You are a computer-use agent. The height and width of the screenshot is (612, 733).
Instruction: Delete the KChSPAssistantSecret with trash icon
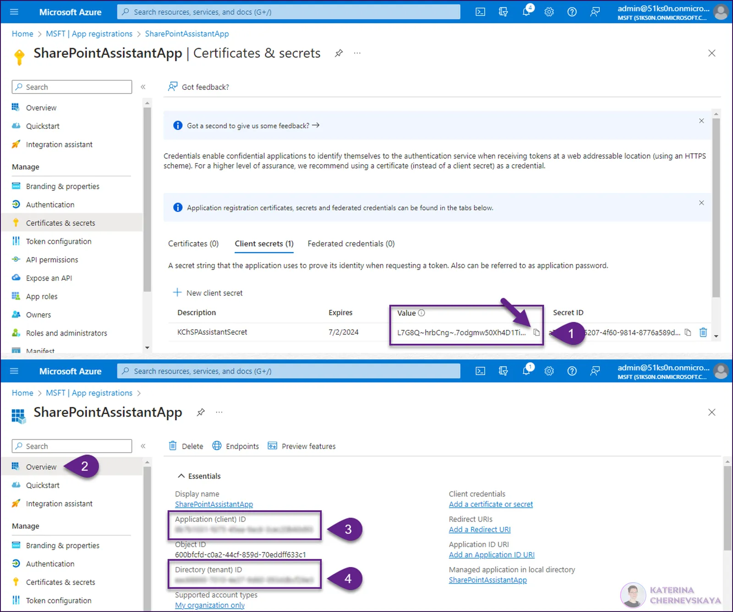coord(703,332)
